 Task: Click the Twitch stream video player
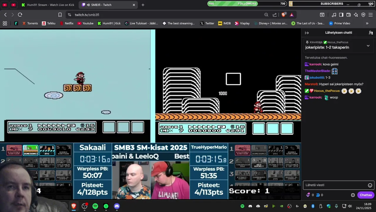[x=150, y=114]
